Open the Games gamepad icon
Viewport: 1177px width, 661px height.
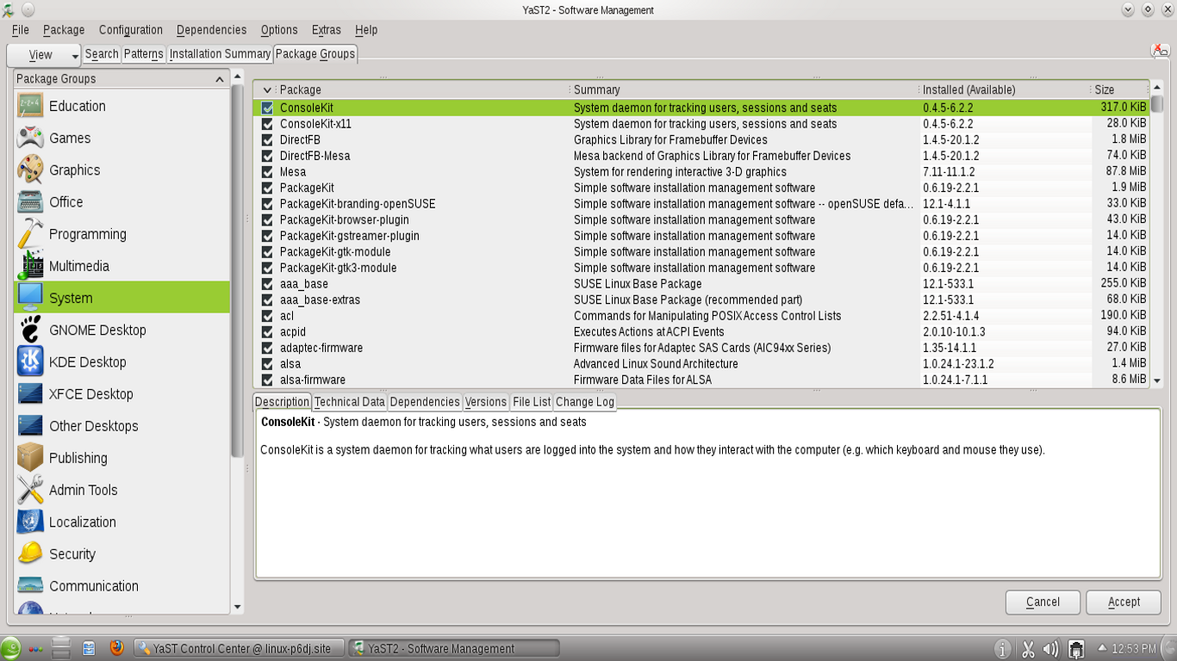(x=30, y=138)
